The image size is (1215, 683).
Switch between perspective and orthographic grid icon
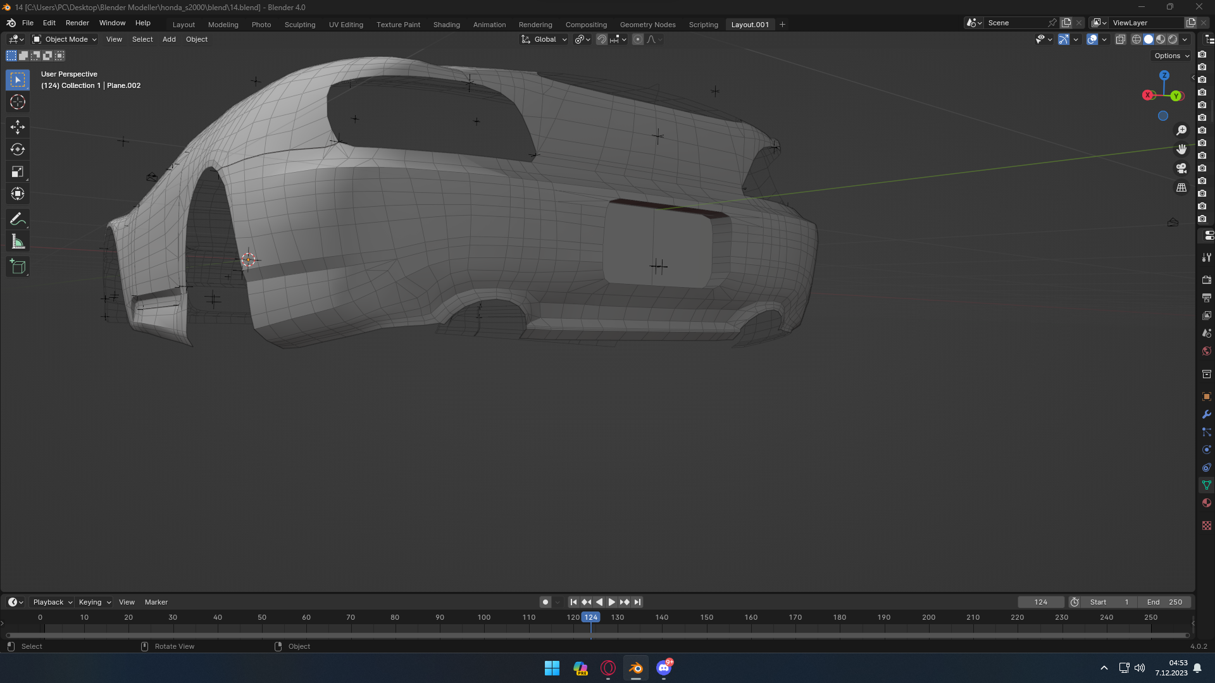pos(1181,188)
